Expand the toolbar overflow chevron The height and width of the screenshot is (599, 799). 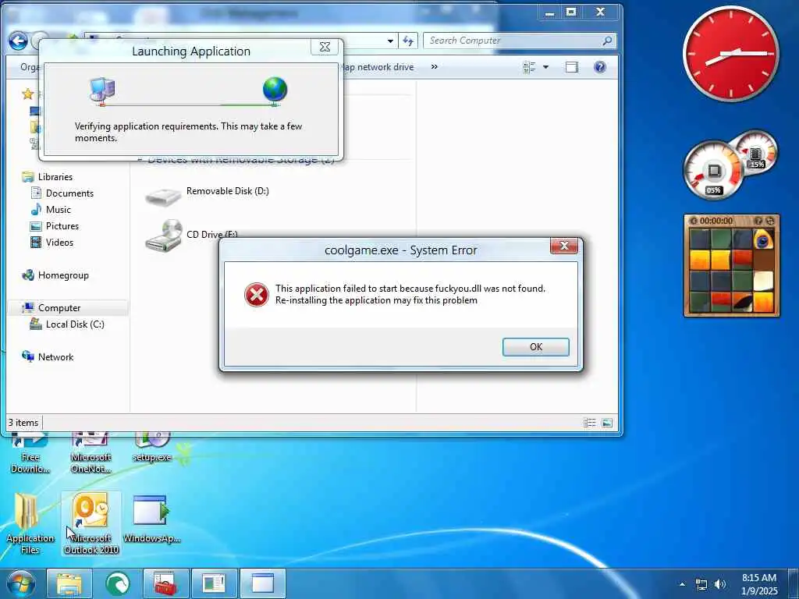tap(434, 67)
